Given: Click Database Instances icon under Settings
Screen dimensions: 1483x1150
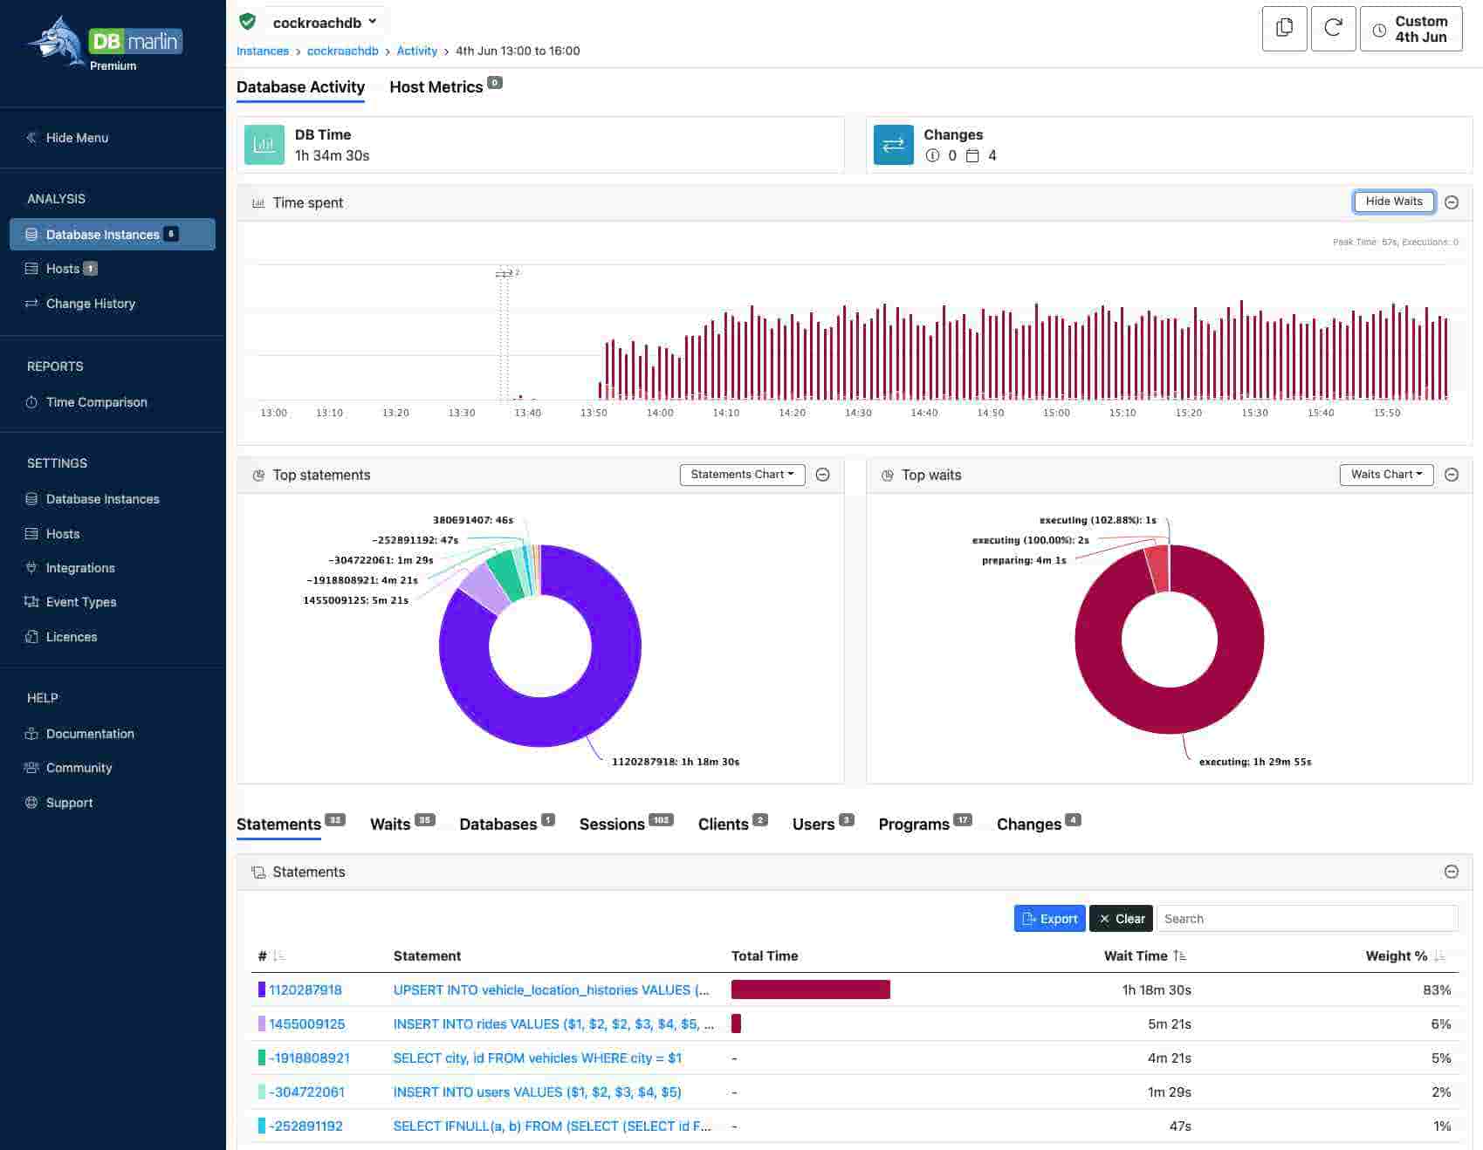Looking at the screenshot, I should (31, 499).
